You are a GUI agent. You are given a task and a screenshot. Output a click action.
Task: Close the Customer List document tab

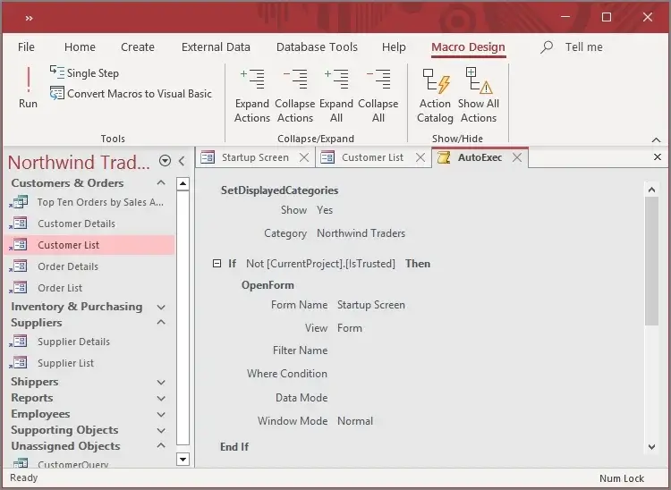[x=419, y=157]
